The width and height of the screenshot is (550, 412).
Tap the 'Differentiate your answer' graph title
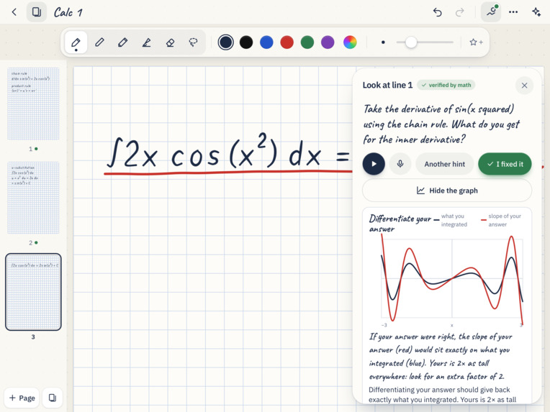pyautogui.click(x=400, y=224)
